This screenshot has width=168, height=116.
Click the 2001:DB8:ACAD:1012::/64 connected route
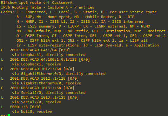pos(36,69)
